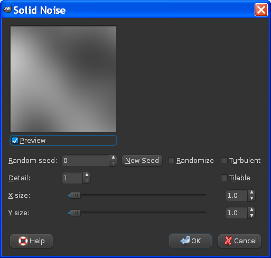Uncheck the Preview checkbox
This screenshot has height=258, width=271.
point(15,141)
